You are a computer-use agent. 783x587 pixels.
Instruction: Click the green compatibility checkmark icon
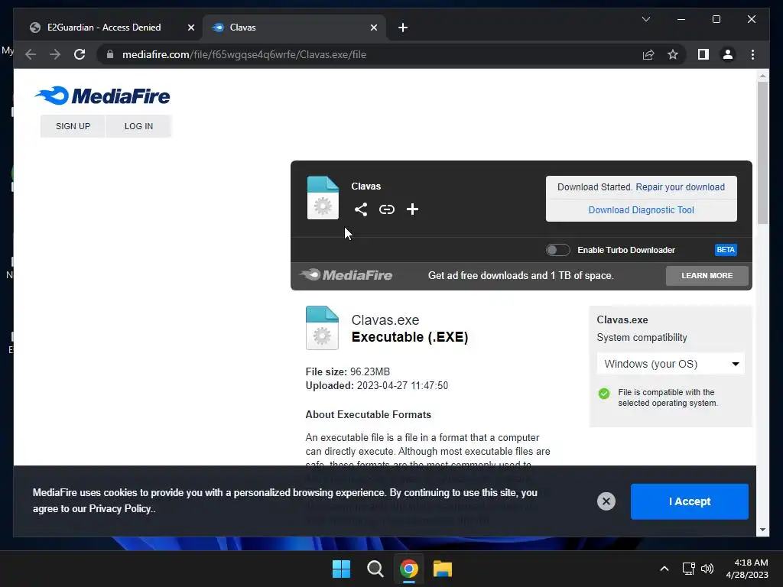pos(604,394)
